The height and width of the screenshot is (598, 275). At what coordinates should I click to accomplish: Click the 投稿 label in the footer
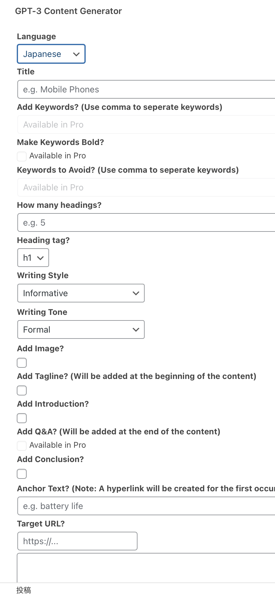pyautogui.click(x=24, y=590)
